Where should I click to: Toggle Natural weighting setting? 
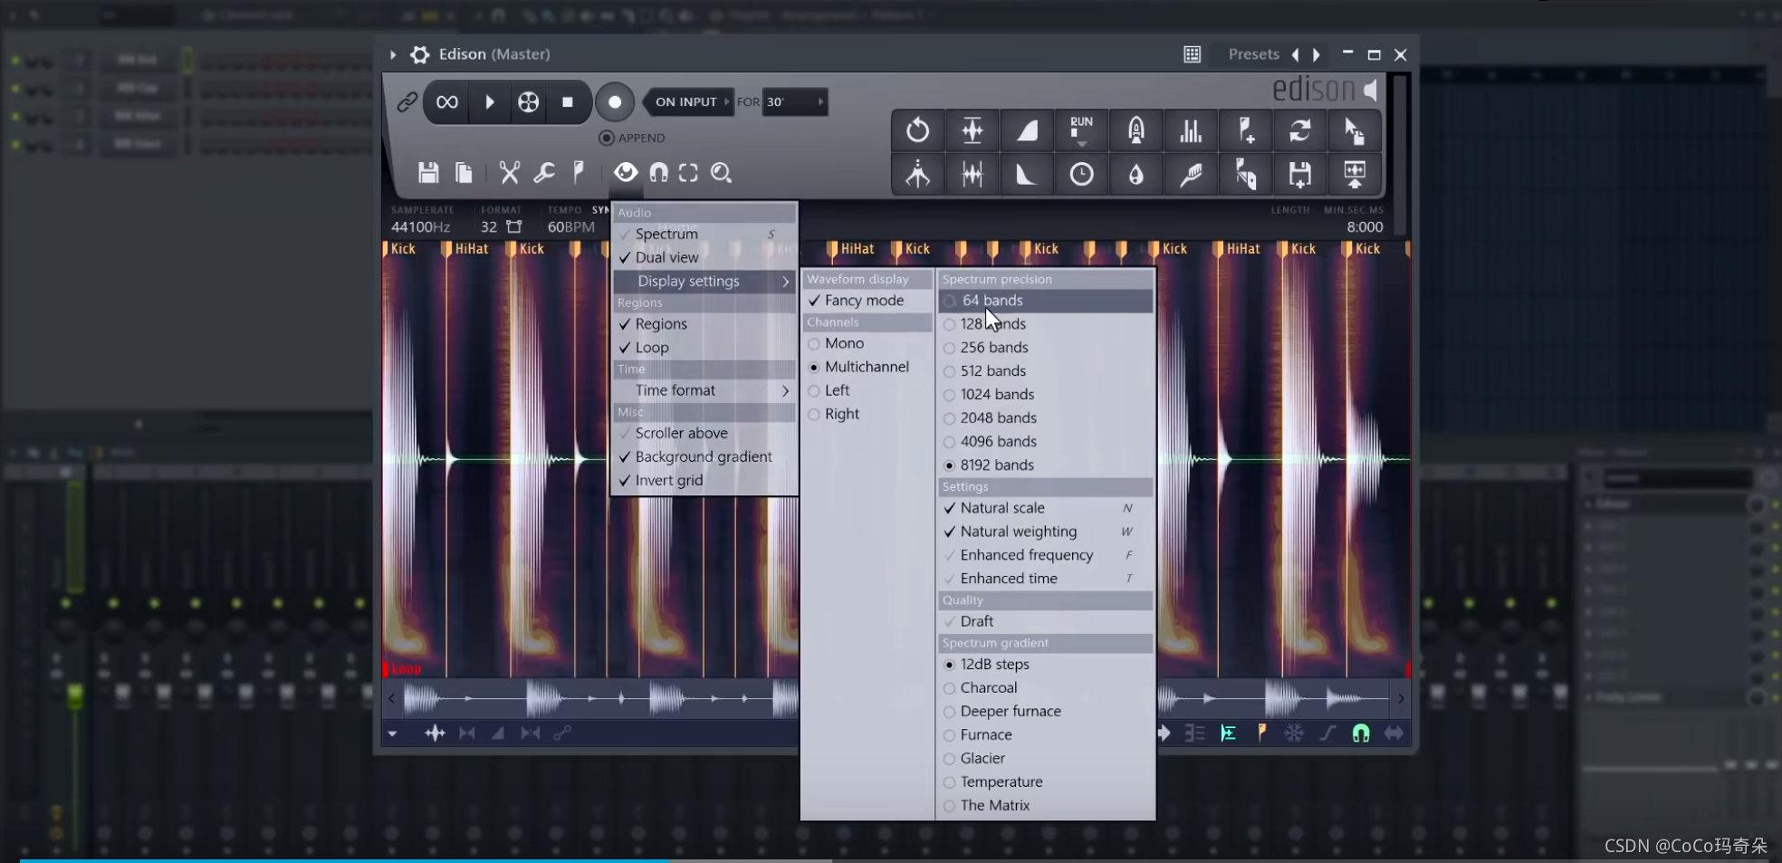[x=1046, y=532]
